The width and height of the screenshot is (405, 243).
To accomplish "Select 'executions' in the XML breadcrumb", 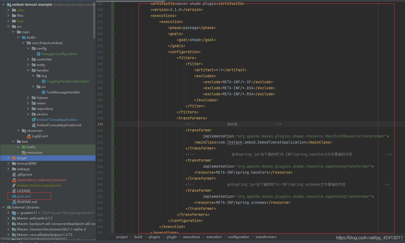I will pyautogui.click(x=191, y=237).
